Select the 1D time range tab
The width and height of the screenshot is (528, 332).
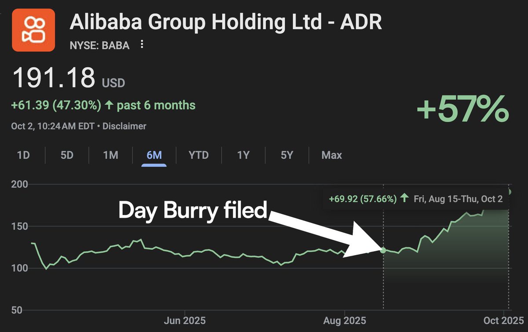coord(24,155)
